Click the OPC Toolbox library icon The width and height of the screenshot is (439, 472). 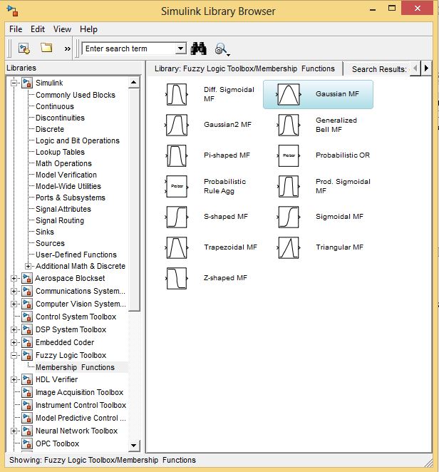27,443
